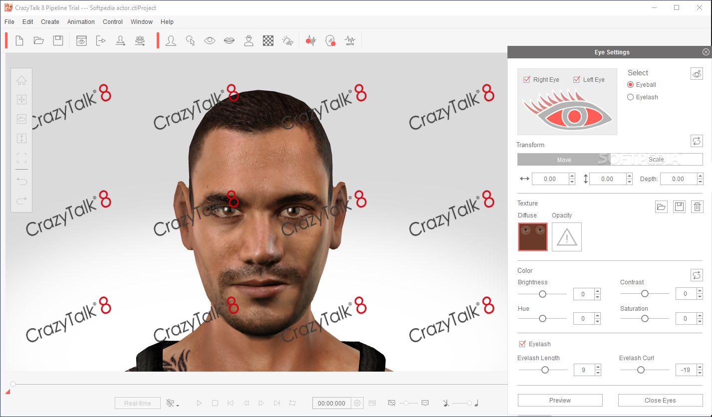Image resolution: width=712 pixels, height=417 pixels.
Task: Open the Control menu
Action: click(x=113, y=22)
